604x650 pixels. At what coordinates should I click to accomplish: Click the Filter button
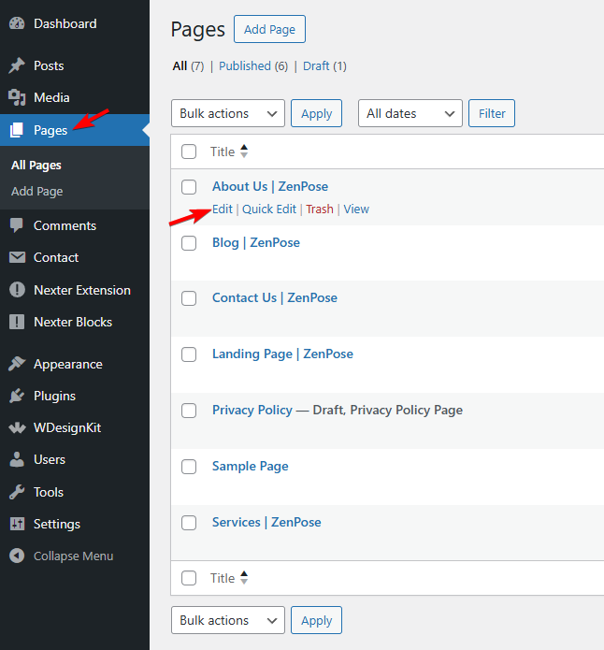492,113
